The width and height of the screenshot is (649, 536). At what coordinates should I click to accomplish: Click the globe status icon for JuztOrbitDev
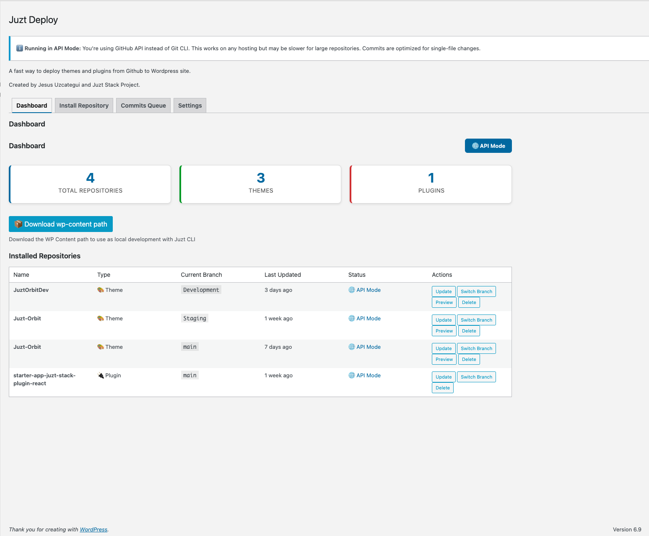tap(352, 290)
